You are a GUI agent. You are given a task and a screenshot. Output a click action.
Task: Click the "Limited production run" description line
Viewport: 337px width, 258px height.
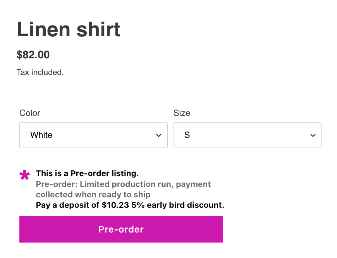pyautogui.click(x=124, y=184)
